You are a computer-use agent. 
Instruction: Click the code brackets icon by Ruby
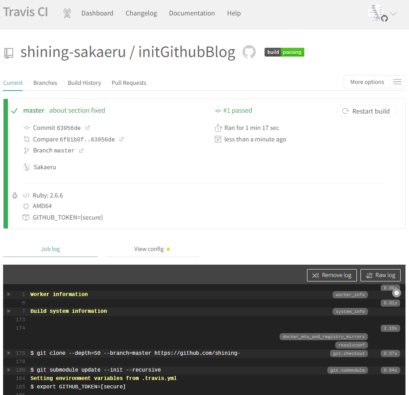(26, 195)
